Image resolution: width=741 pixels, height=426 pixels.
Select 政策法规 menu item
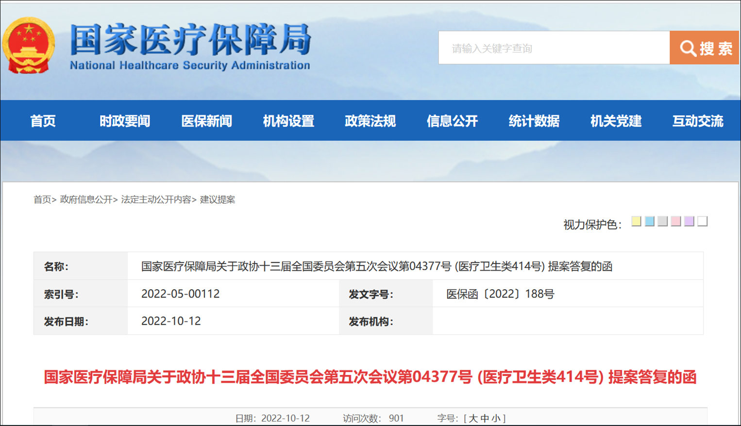(370, 121)
